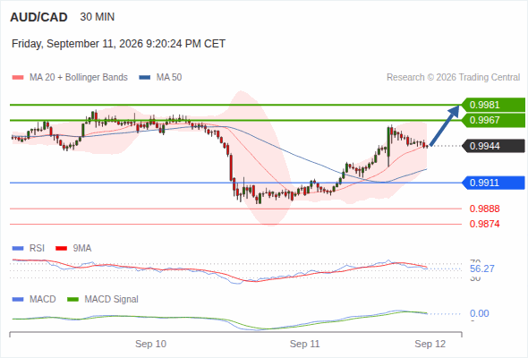528x358 pixels.
Task: Click the 9MA legend swatch
Action: point(61,249)
